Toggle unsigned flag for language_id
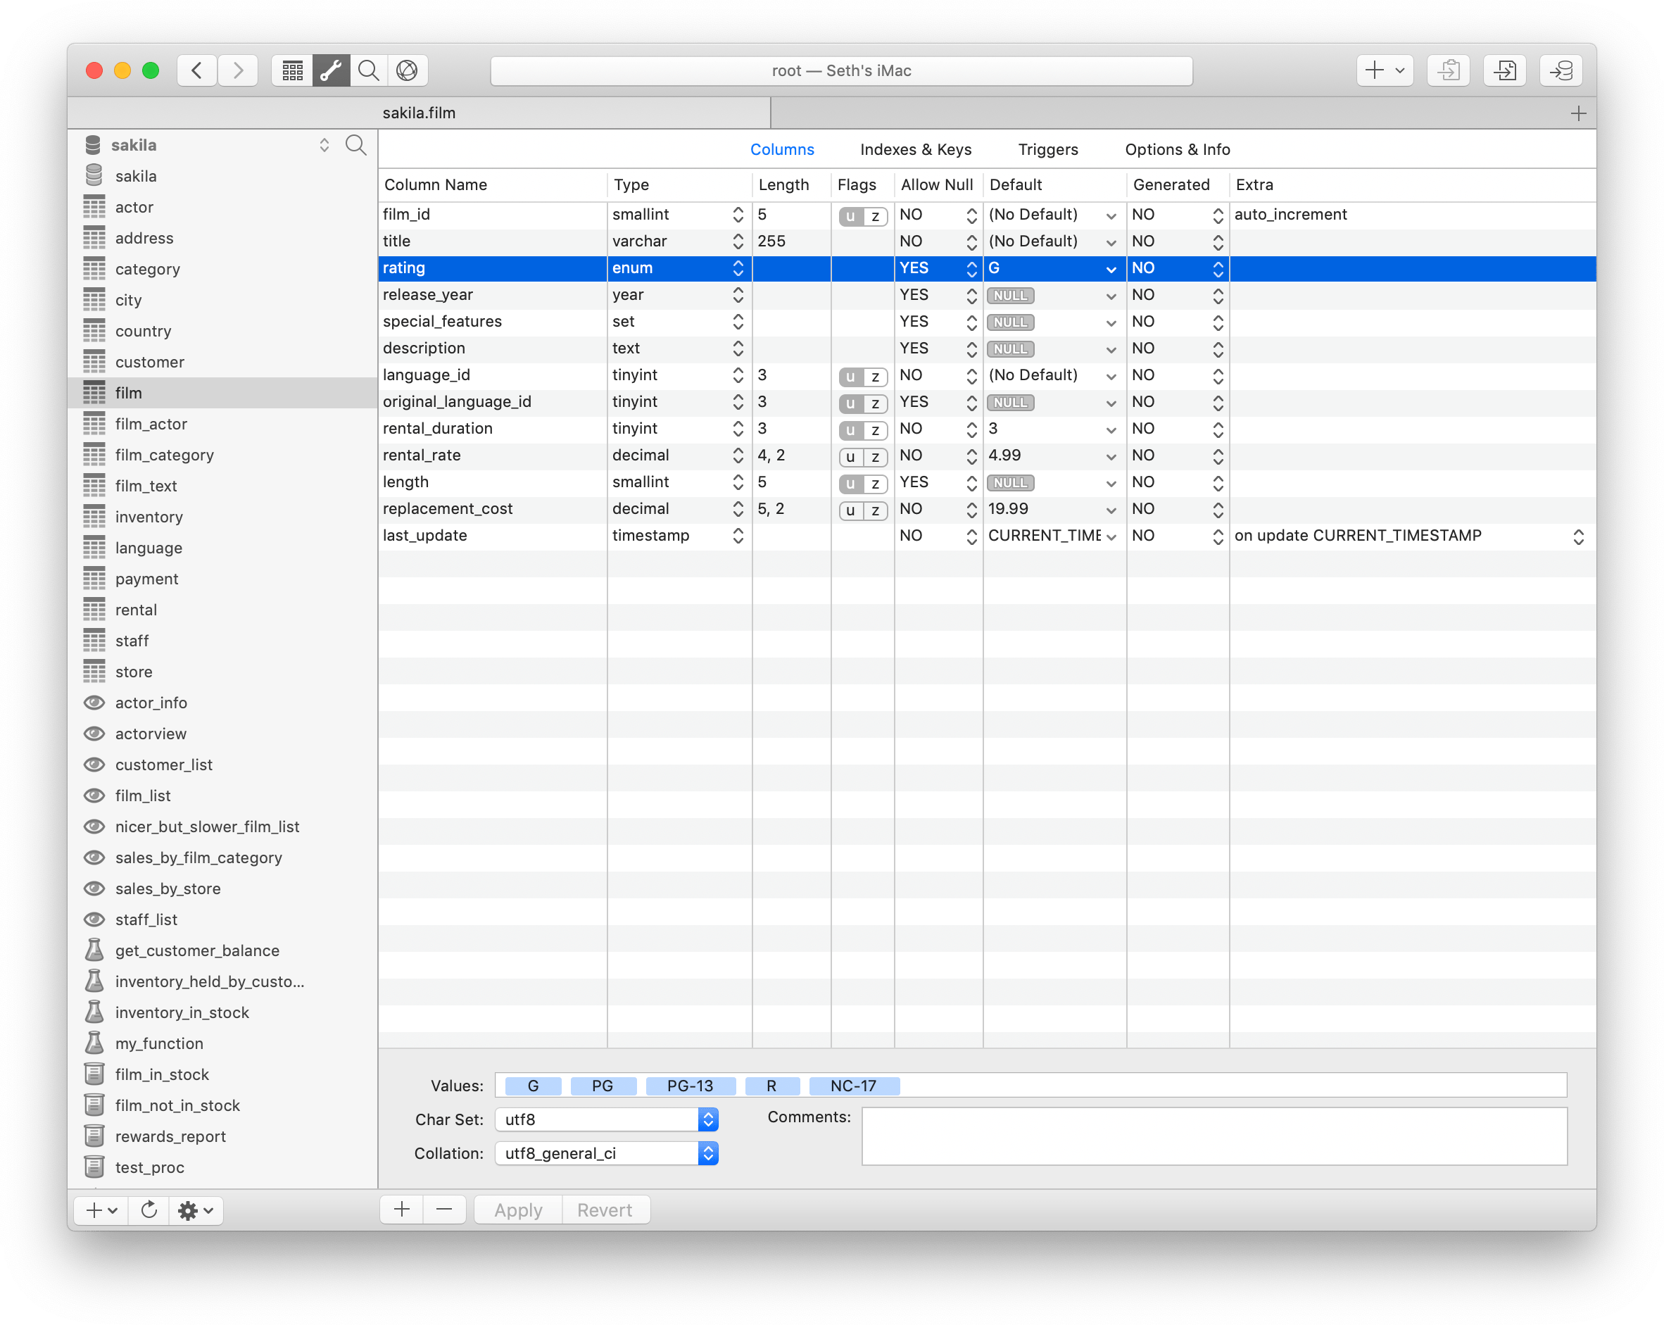This screenshot has height=1325, width=1664. (850, 377)
